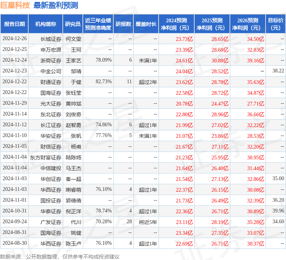Click institution 东北证券
This screenshot has width=286, height=260.
pyautogui.click(x=51, y=114)
